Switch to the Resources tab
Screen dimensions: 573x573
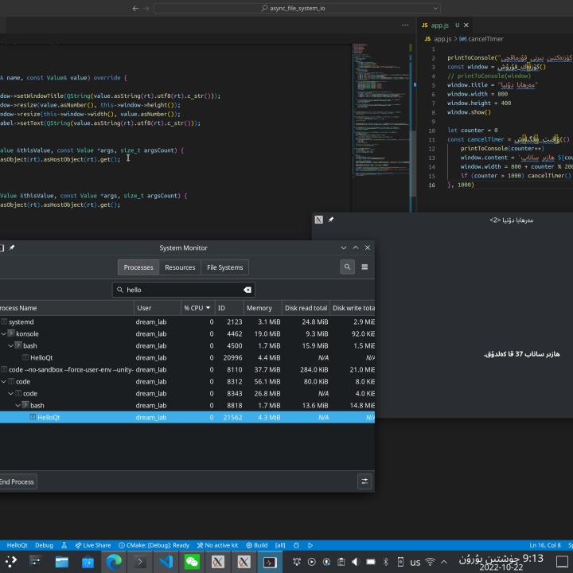click(180, 267)
